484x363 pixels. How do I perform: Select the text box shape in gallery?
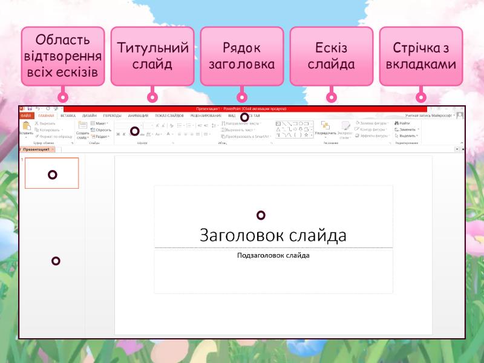pyautogui.click(x=278, y=124)
